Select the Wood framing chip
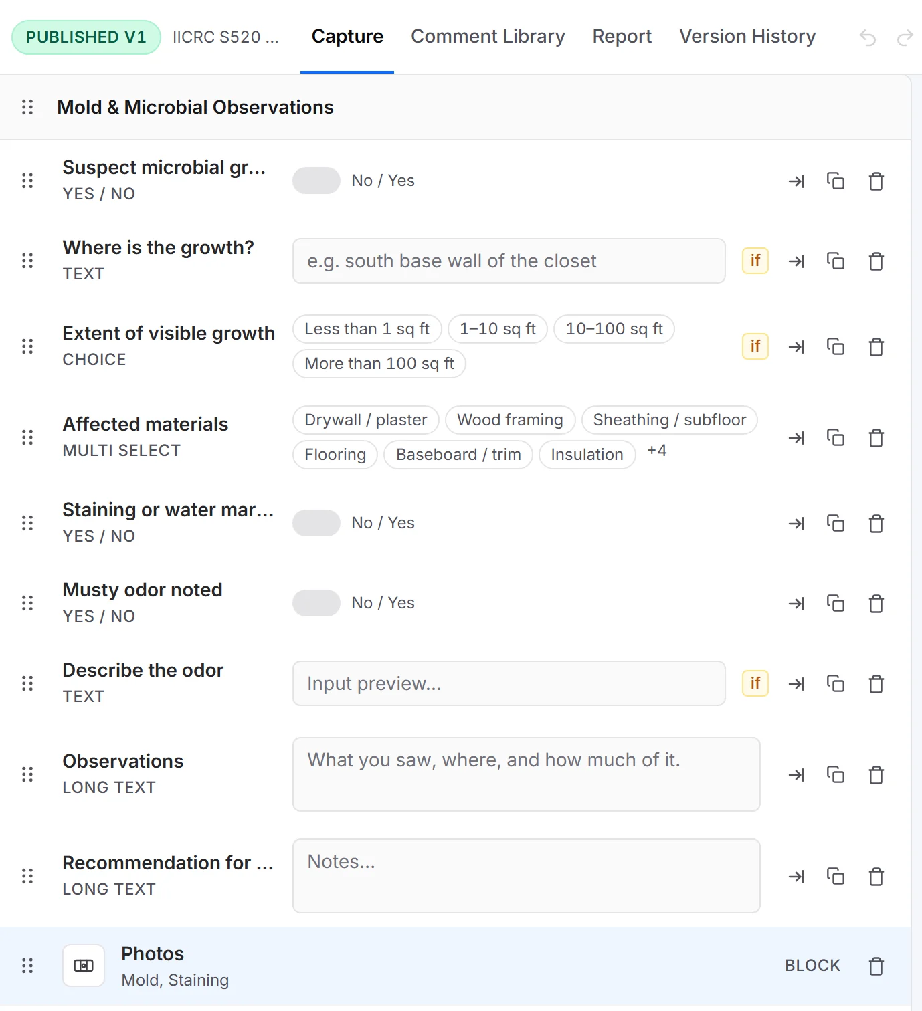This screenshot has height=1011, width=922. pos(511,420)
